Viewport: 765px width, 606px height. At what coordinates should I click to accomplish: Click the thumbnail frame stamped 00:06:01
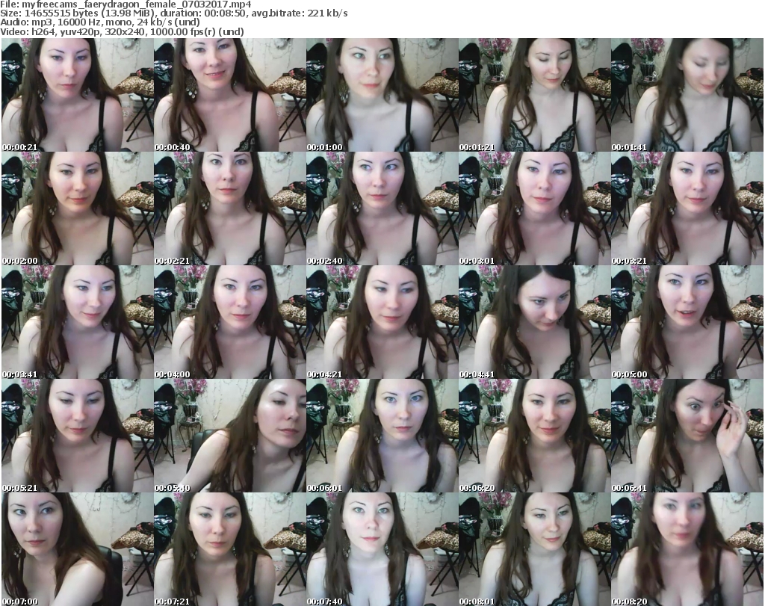(382, 436)
